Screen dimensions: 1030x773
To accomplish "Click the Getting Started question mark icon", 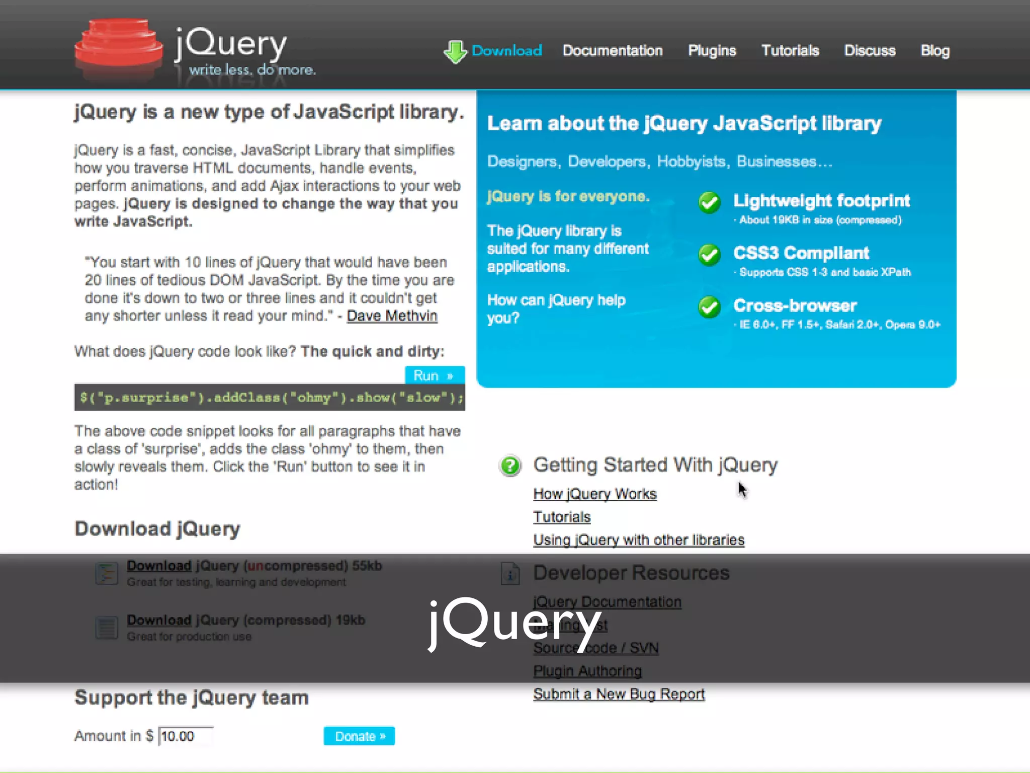I will pyautogui.click(x=510, y=466).
